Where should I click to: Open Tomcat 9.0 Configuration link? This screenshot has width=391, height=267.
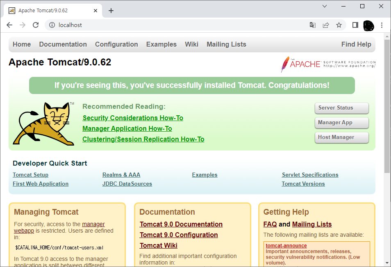[x=179, y=235]
